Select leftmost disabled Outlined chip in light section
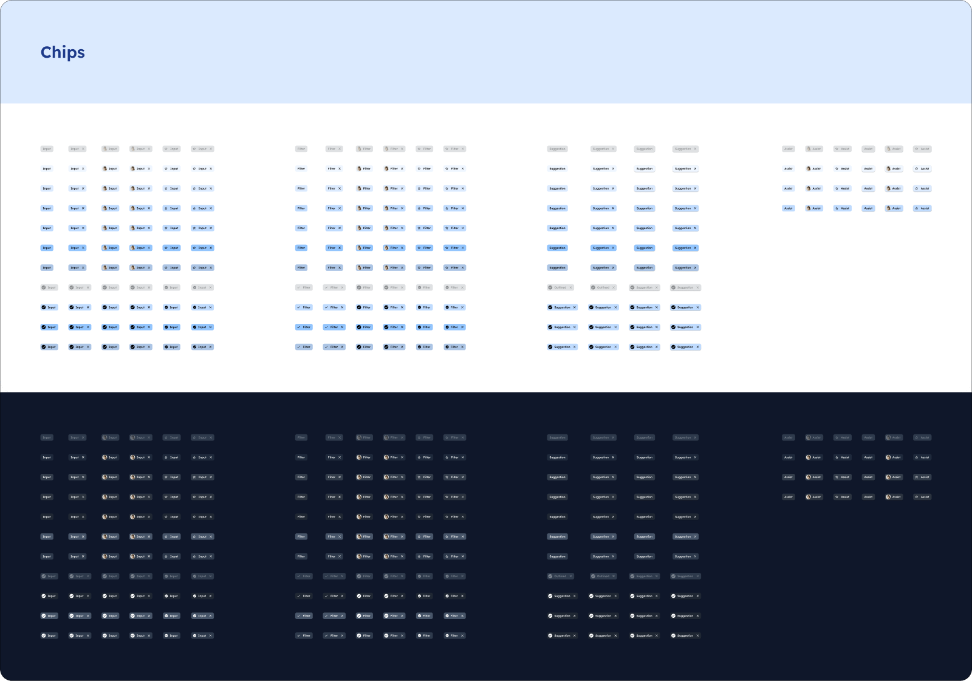This screenshot has height=681, width=972. (x=560, y=287)
